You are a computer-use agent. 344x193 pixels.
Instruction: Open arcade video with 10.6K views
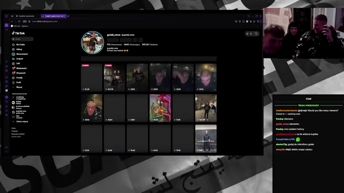coord(160,108)
